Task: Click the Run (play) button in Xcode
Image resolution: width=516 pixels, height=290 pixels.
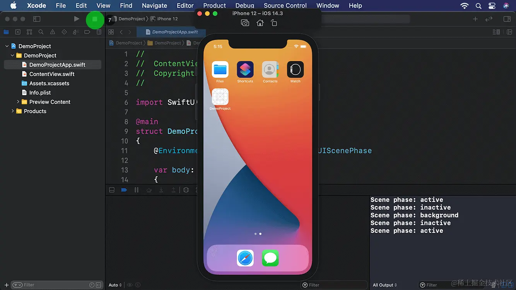Action: [x=77, y=19]
